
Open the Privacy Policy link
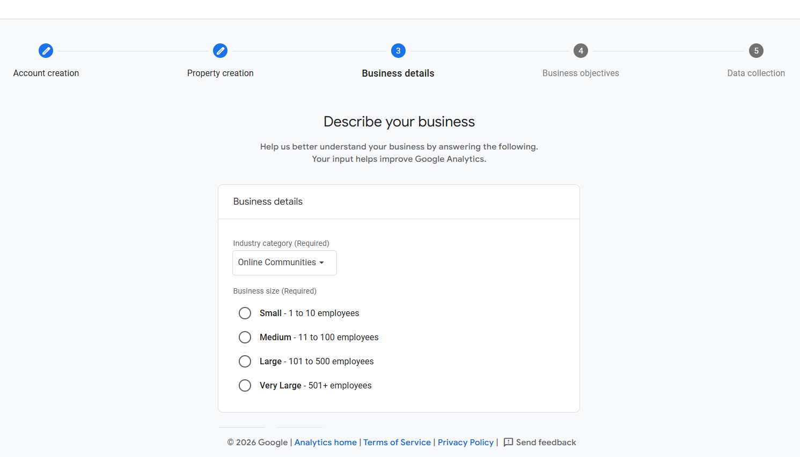[465, 442]
